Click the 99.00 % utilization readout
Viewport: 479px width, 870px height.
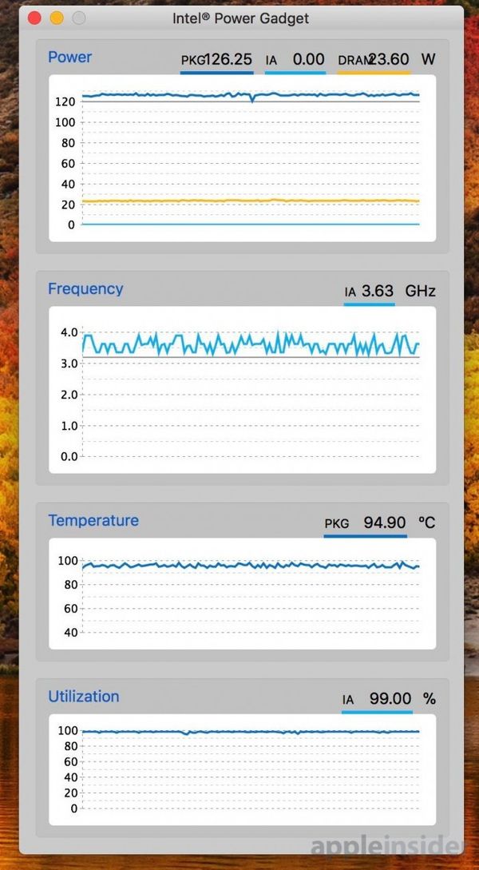[x=390, y=698]
